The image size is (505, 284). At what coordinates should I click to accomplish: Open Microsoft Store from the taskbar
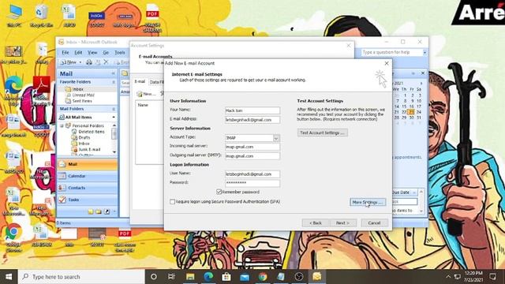(226, 277)
